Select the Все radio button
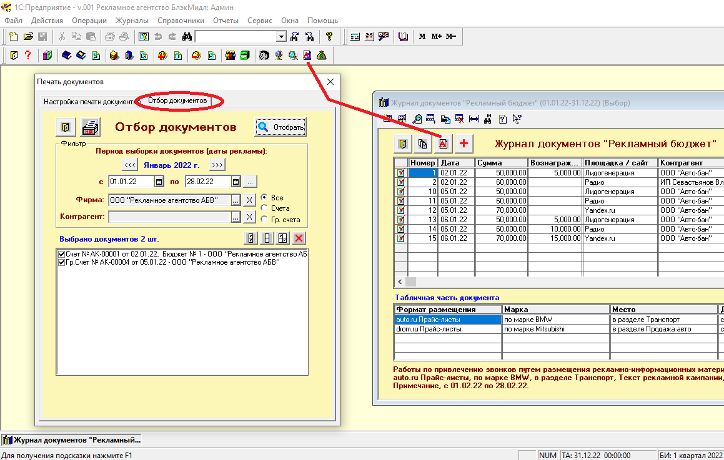The height and width of the screenshot is (460, 724). coord(264,197)
